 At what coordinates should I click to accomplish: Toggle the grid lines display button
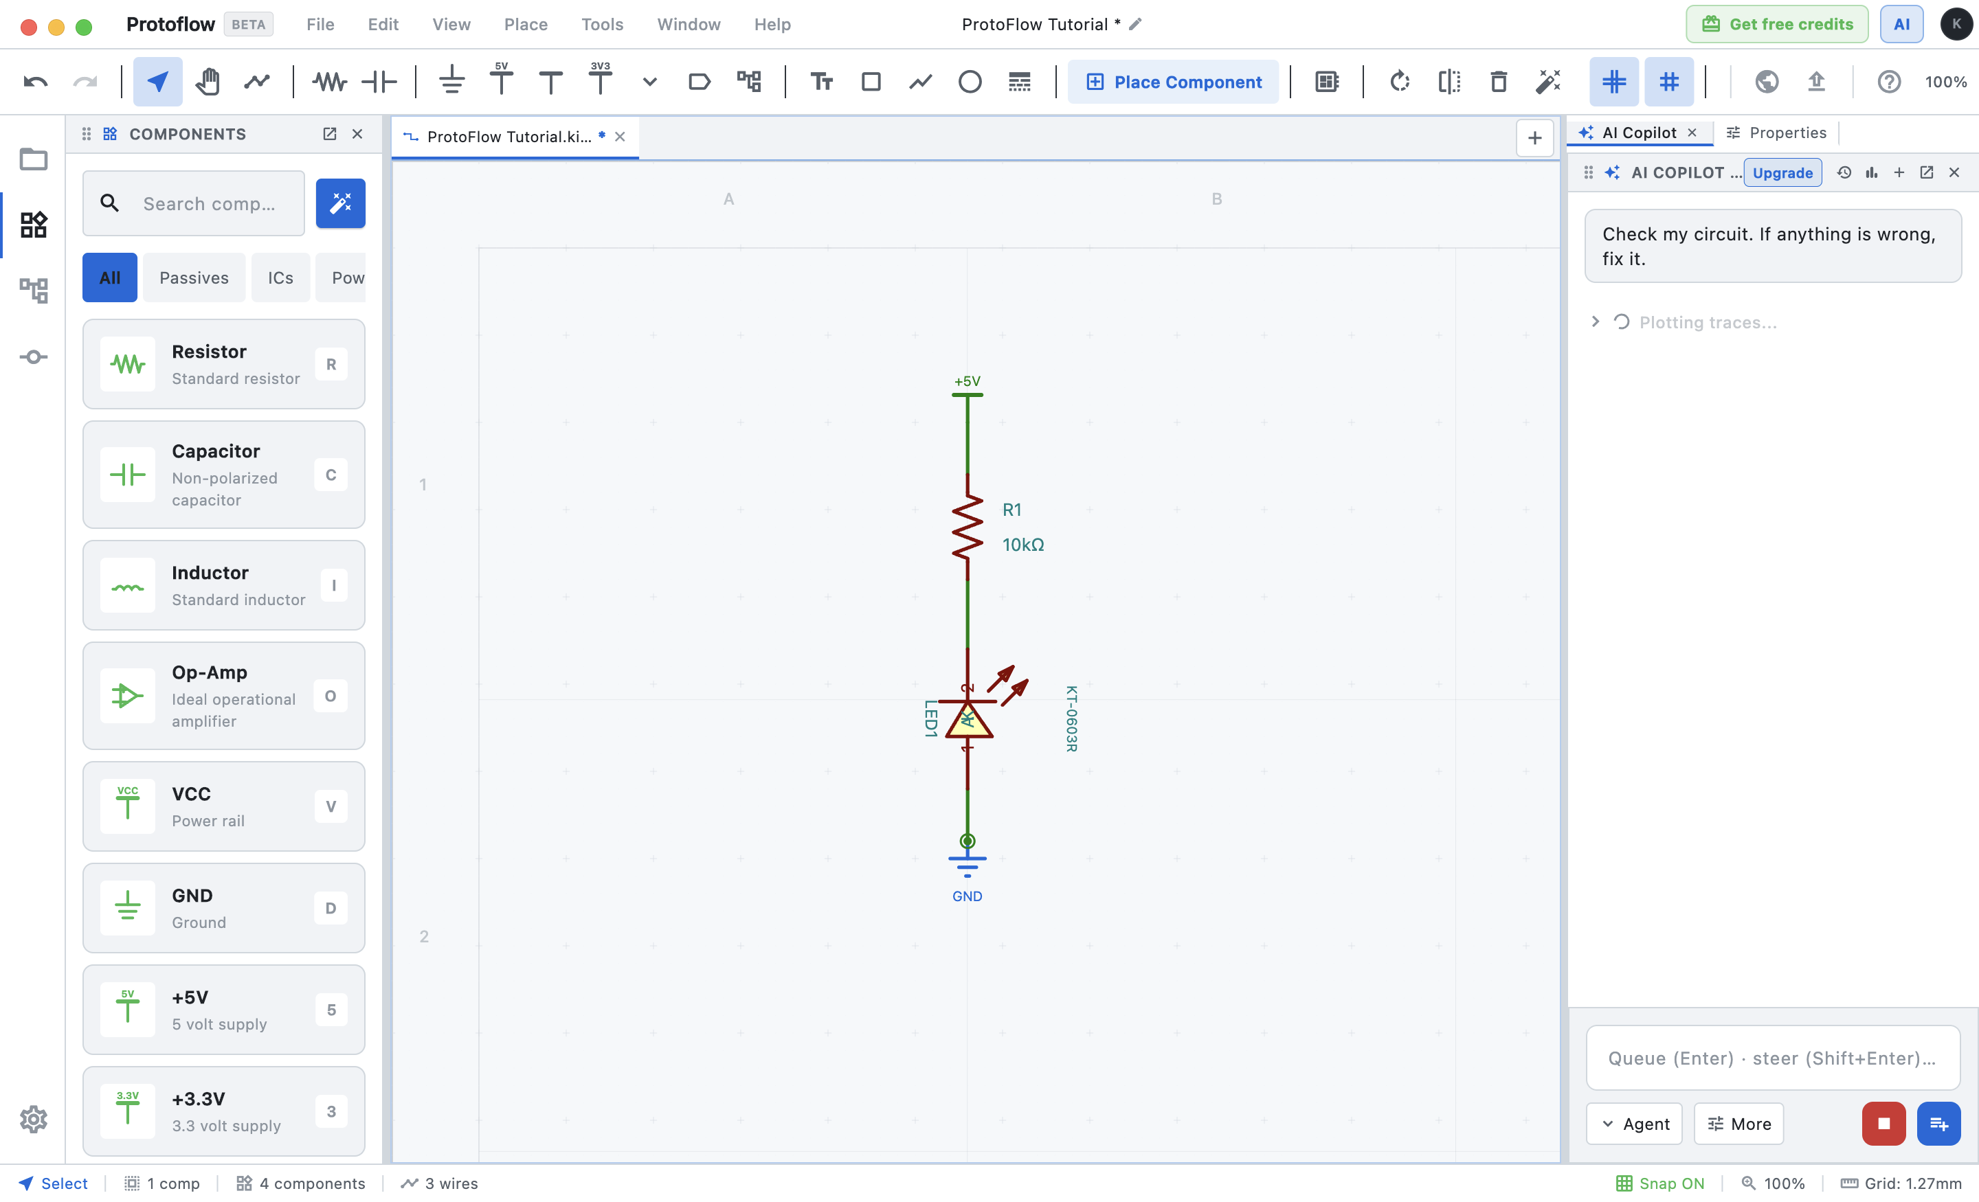[1614, 82]
